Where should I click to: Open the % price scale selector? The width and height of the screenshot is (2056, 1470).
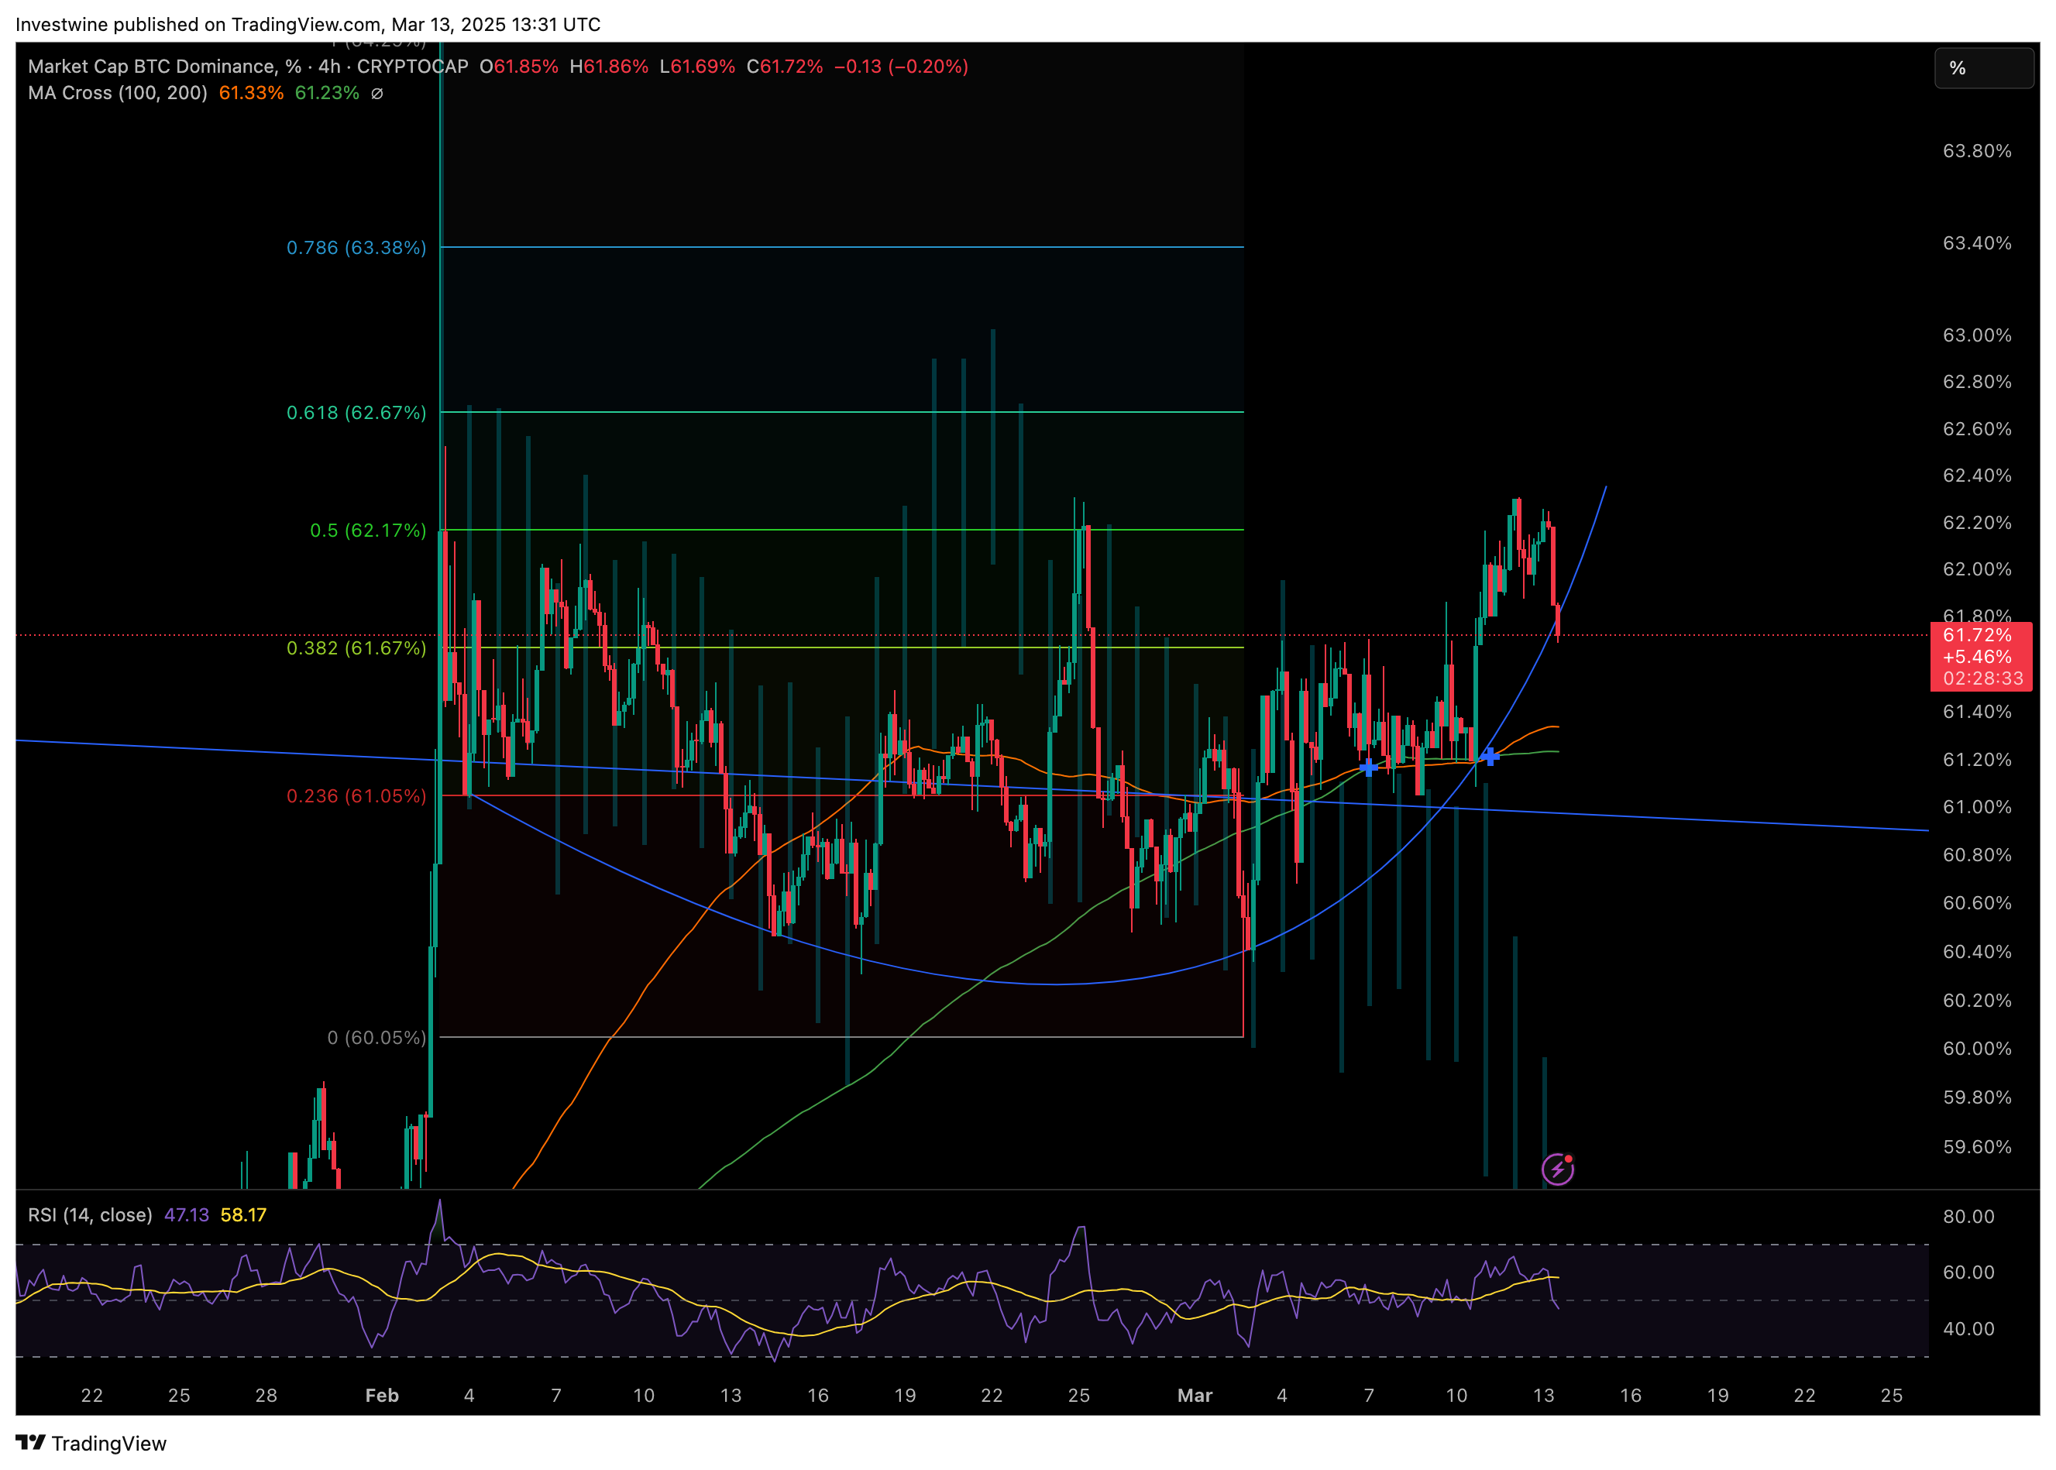tap(1985, 68)
